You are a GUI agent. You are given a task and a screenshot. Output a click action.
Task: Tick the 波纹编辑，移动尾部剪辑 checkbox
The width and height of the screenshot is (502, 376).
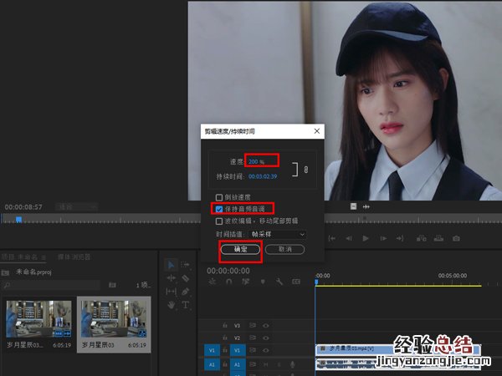pos(219,221)
